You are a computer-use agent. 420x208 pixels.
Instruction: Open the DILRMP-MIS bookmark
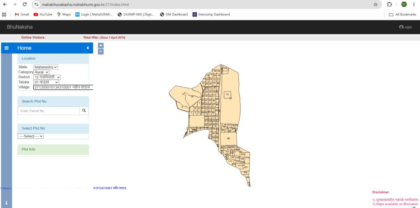(136, 14)
